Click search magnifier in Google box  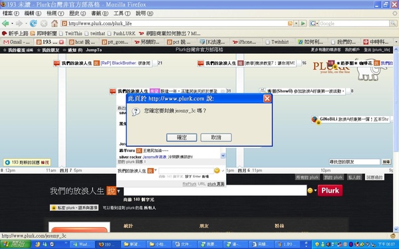tap(393, 23)
